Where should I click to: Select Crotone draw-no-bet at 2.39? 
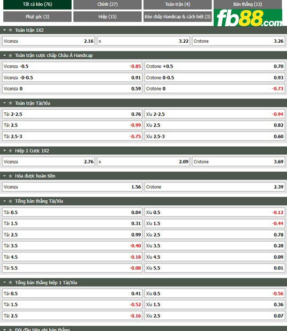pos(215,187)
